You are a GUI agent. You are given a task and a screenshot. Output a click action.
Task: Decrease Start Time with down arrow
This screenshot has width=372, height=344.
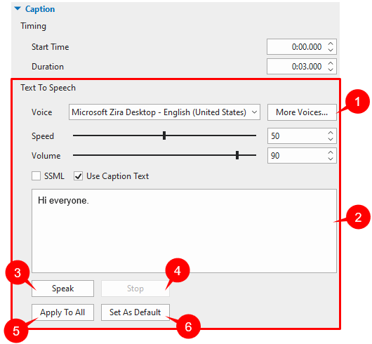[331, 50]
